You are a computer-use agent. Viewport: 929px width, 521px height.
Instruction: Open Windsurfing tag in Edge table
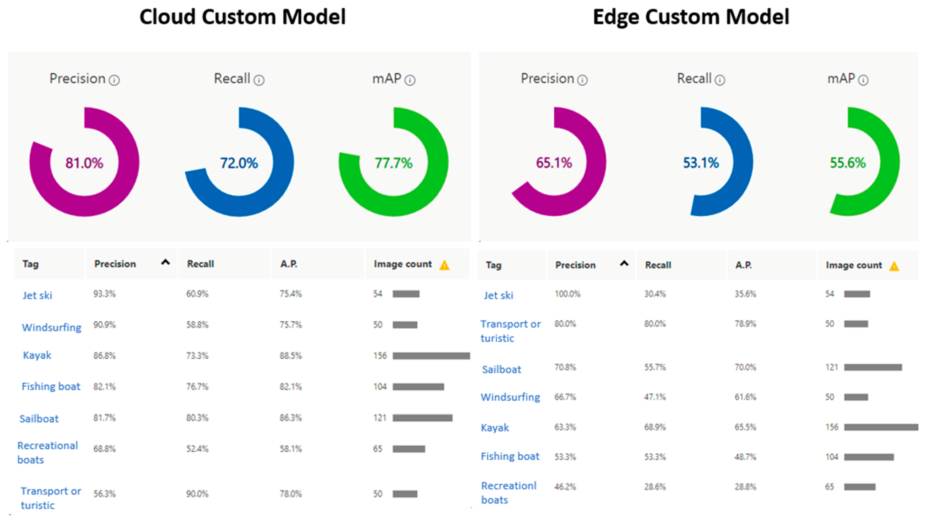coord(510,397)
